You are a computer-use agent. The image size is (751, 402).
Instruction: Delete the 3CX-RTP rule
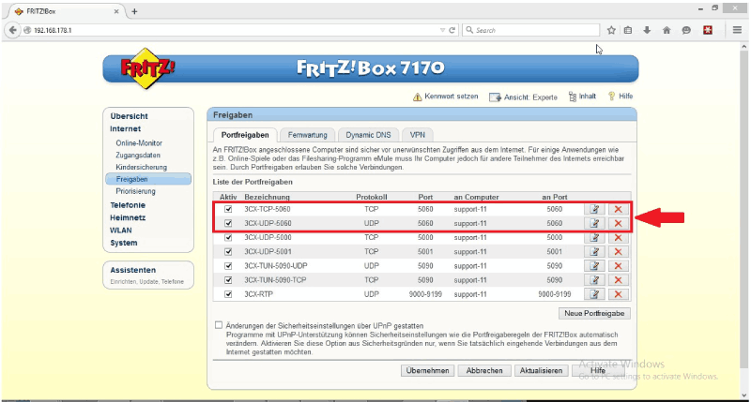tap(618, 294)
